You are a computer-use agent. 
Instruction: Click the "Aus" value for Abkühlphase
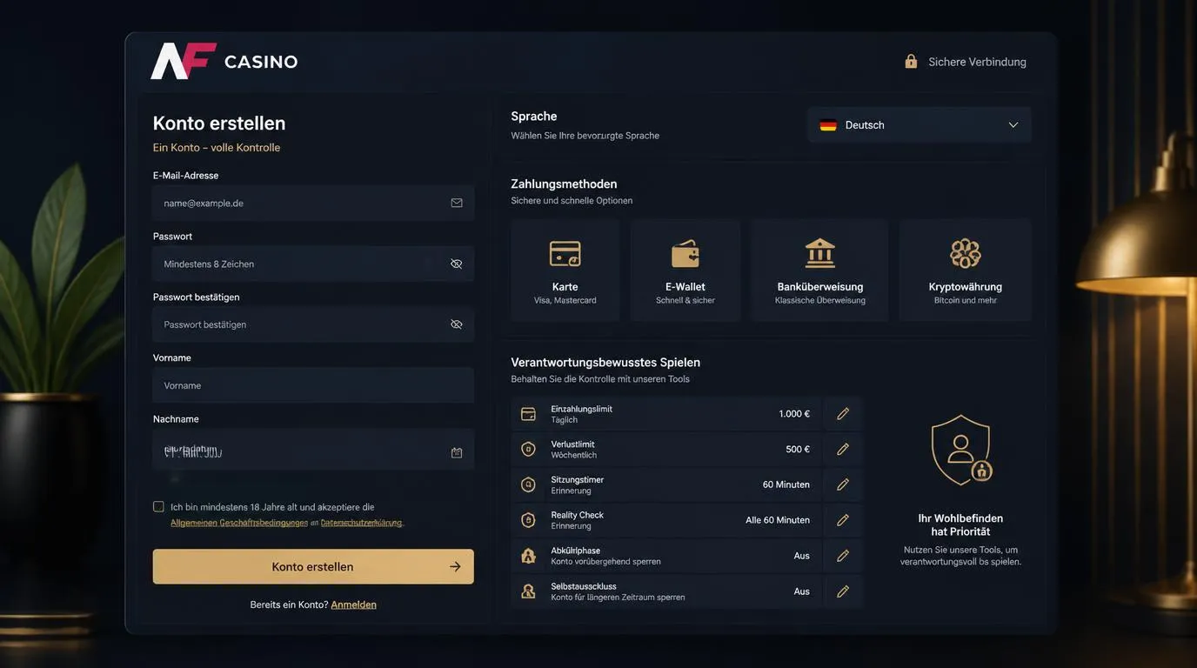pos(802,556)
